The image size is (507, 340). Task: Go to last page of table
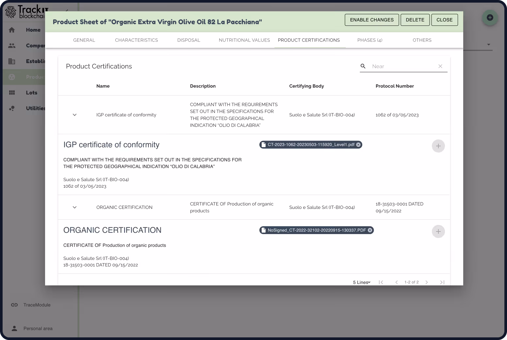[442, 282]
